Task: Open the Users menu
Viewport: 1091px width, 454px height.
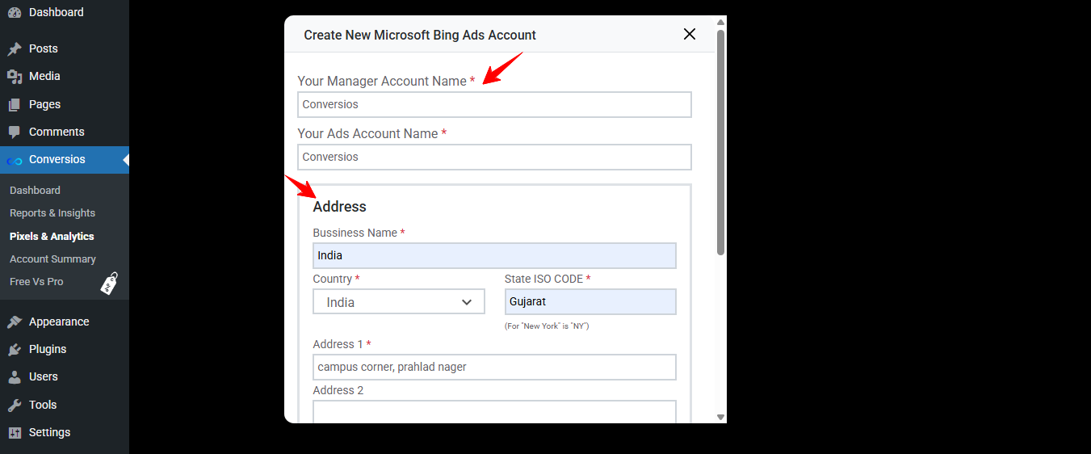Action: 65,376
